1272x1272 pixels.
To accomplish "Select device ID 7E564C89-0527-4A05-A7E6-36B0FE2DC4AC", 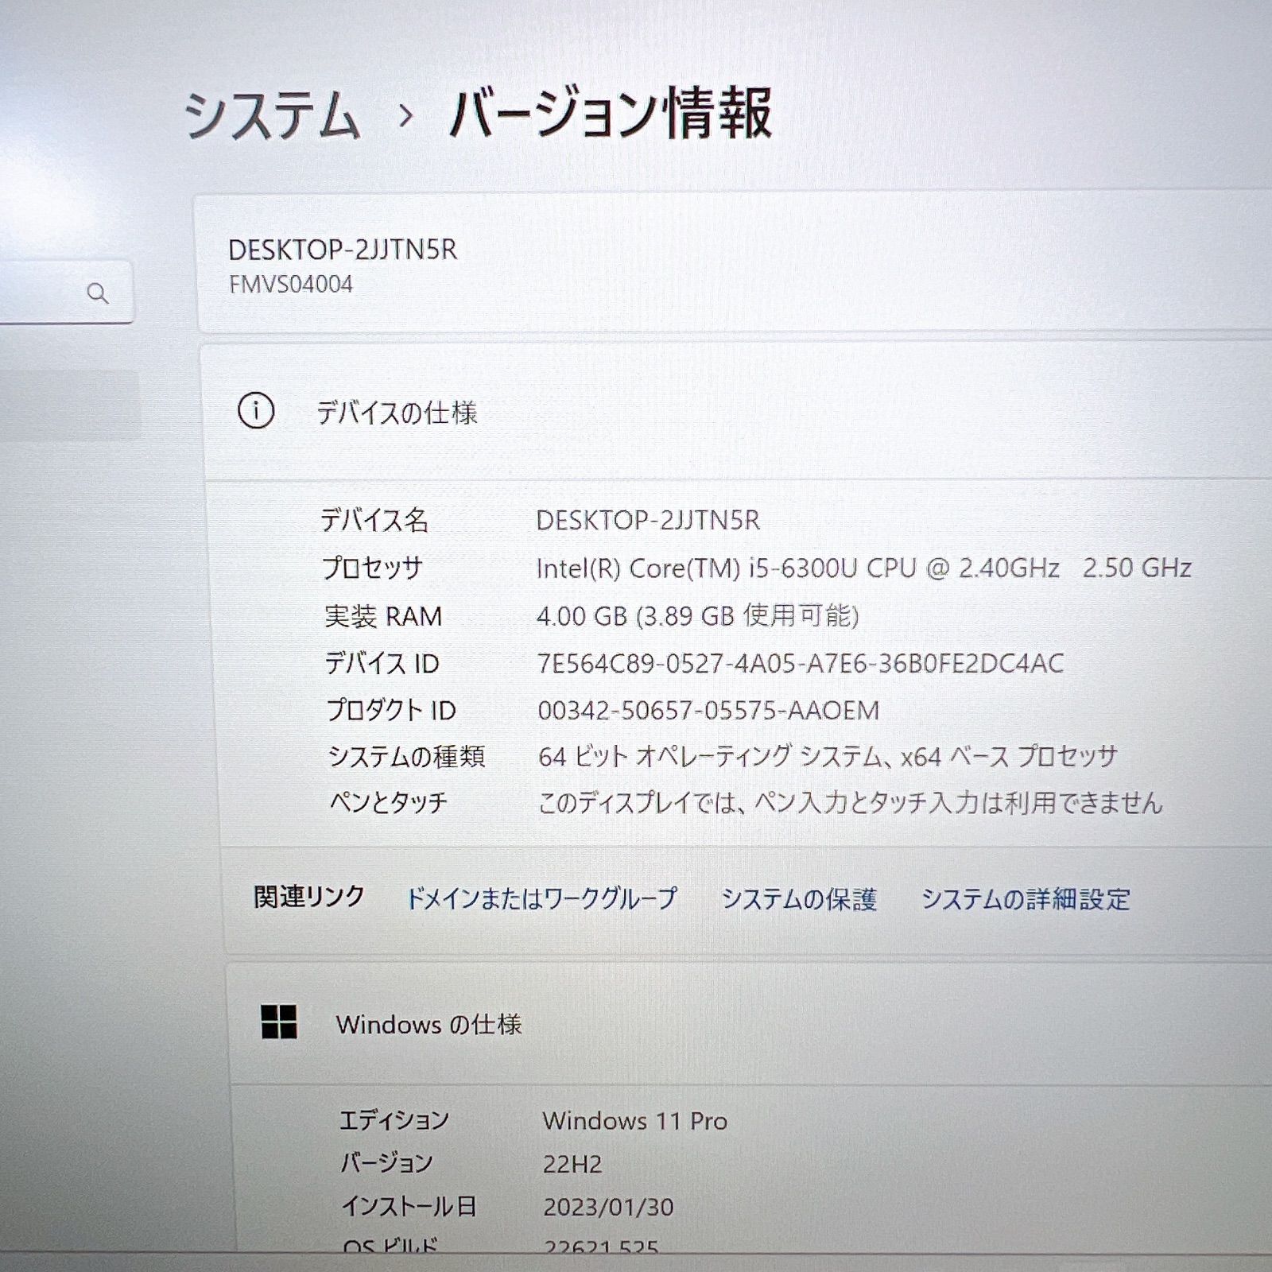I will 801,663.
